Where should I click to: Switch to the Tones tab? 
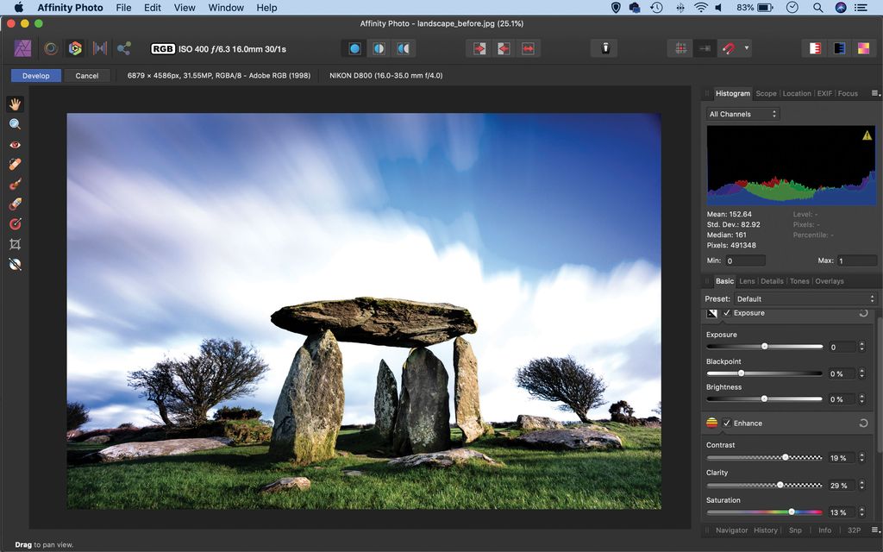pos(799,280)
